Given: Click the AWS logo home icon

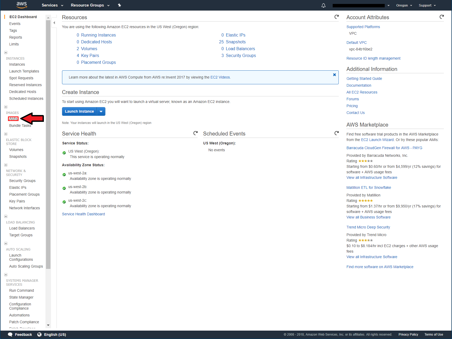Looking at the screenshot, I should [x=22, y=5].
